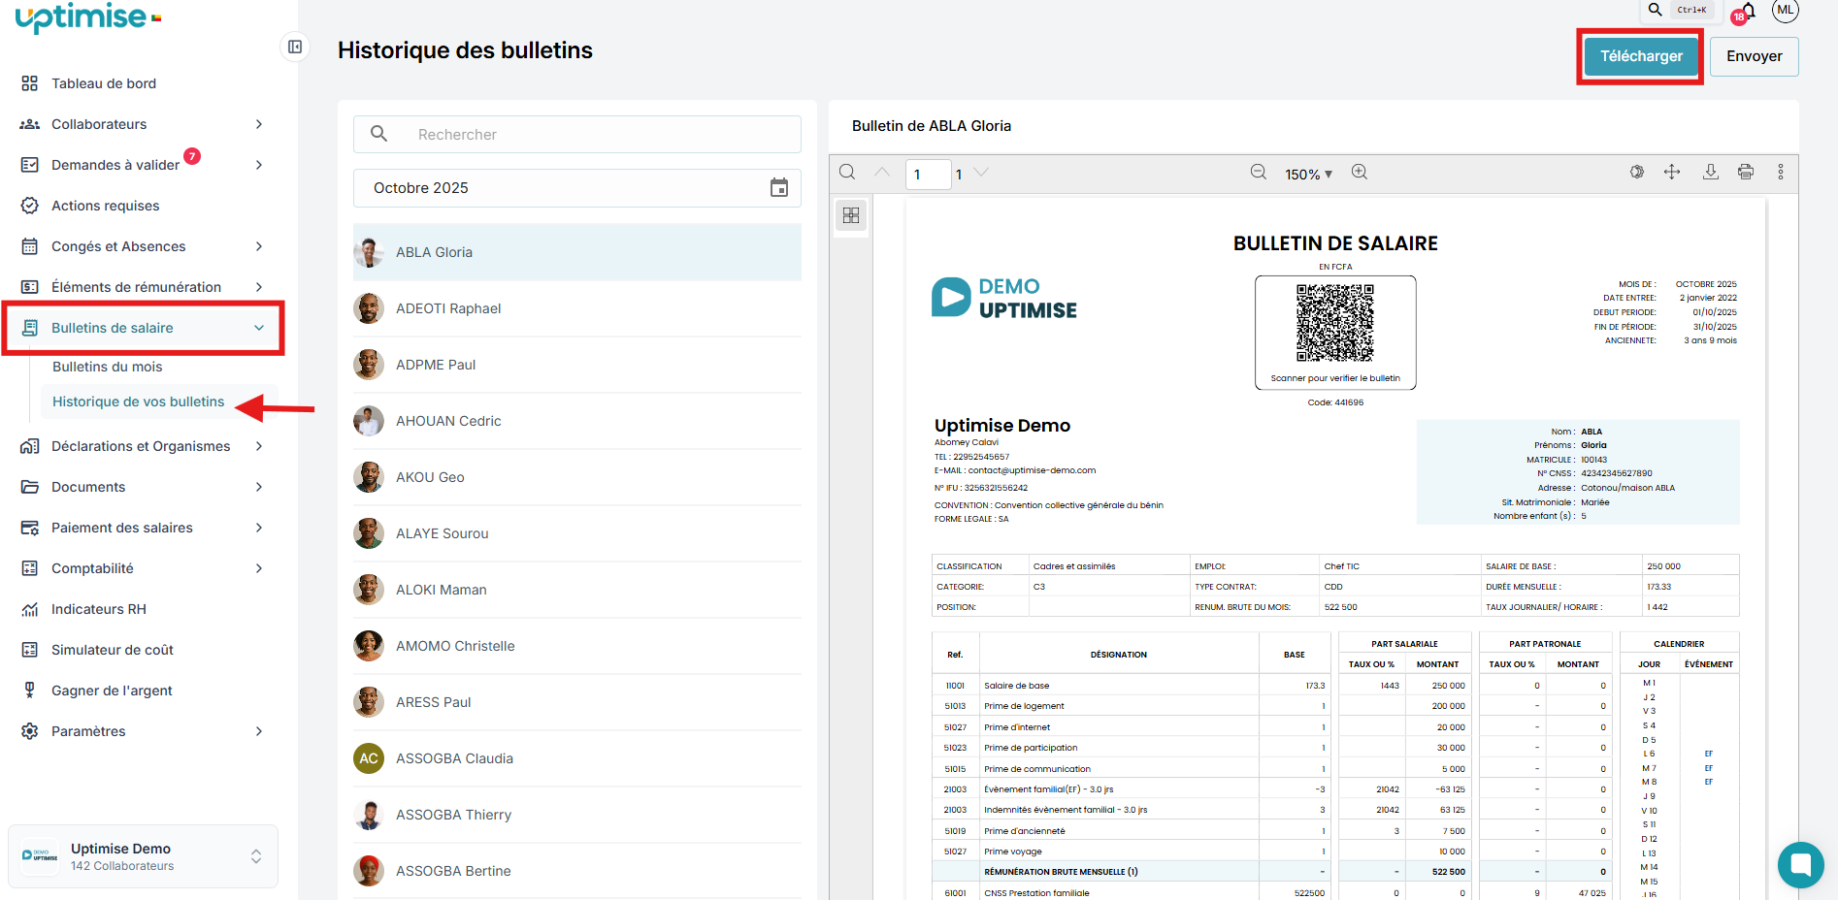Open the PDF viewer three-dot menu
This screenshot has height=900, width=1838.
click(1780, 173)
